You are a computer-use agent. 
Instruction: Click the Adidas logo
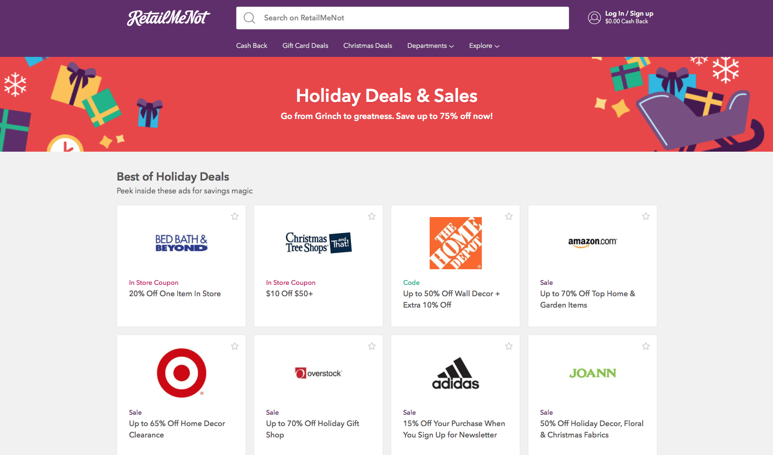coord(455,373)
